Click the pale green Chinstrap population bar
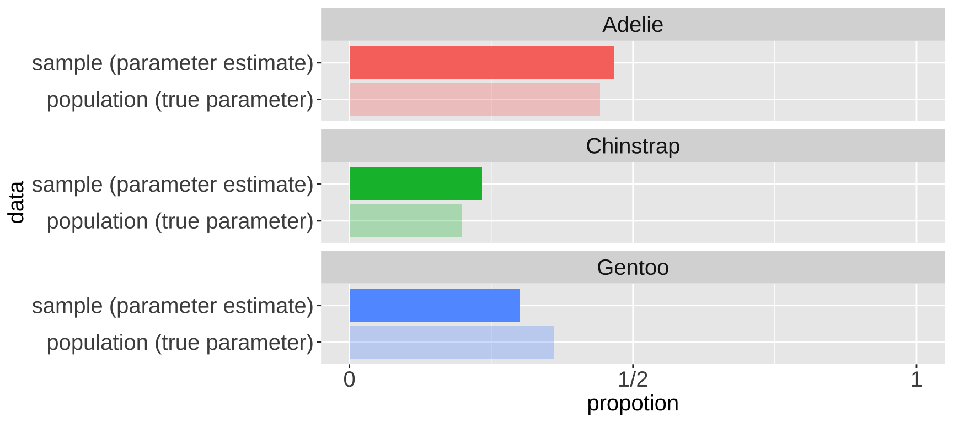This screenshot has width=953, height=423. coord(405,221)
